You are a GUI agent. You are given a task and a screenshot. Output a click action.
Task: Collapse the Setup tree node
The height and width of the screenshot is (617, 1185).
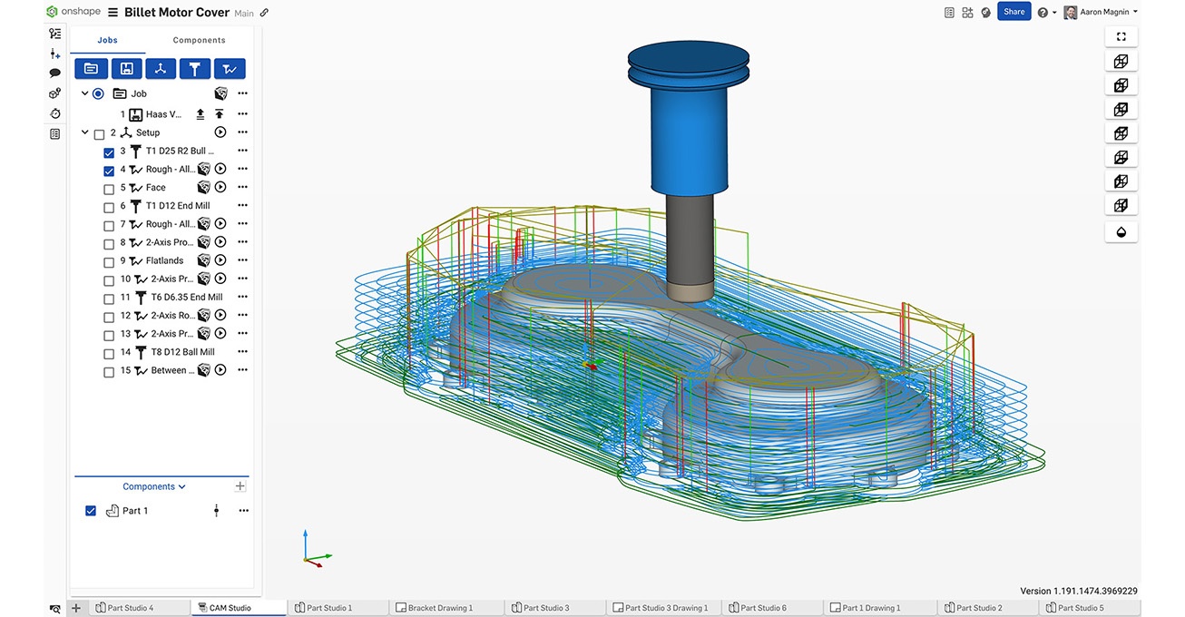[84, 132]
